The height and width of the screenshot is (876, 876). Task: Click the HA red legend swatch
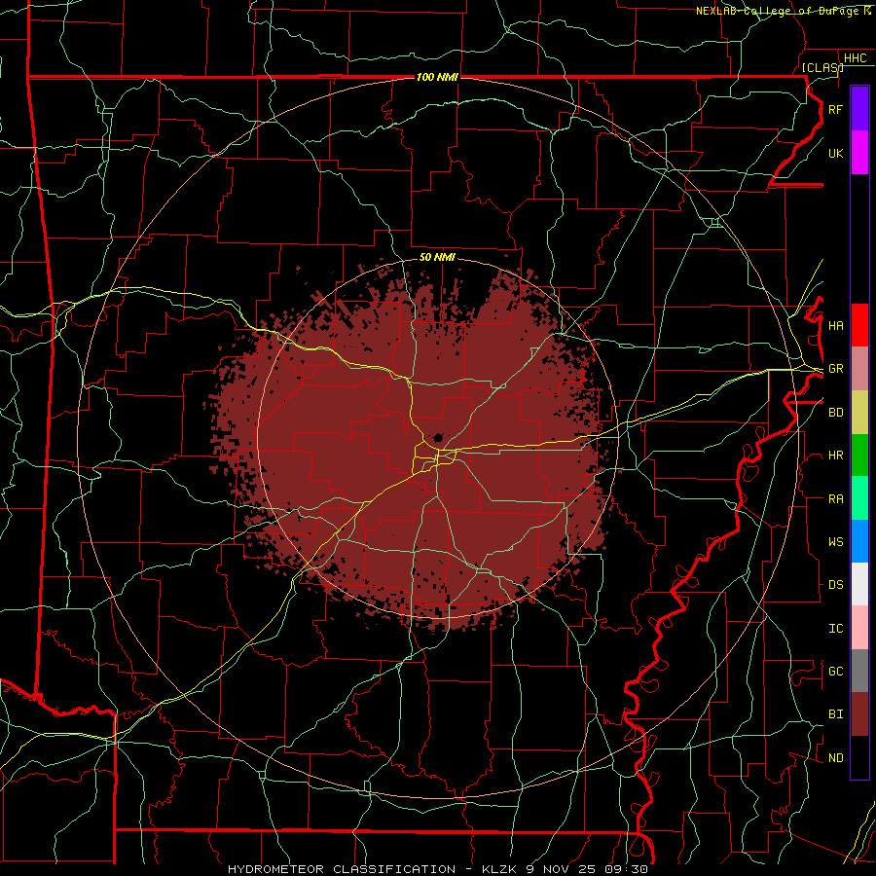pyautogui.click(x=859, y=325)
